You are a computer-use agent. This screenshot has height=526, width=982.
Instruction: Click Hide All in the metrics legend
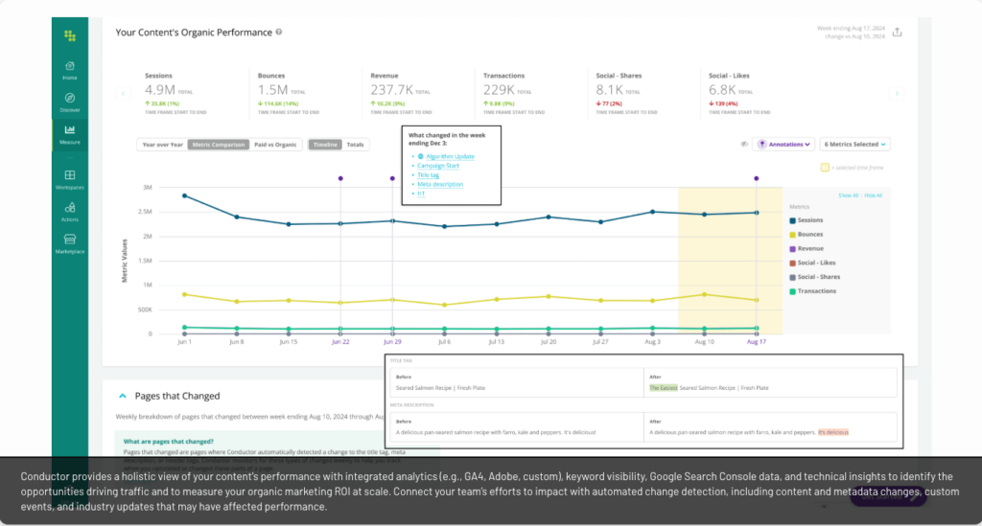(x=873, y=195)
